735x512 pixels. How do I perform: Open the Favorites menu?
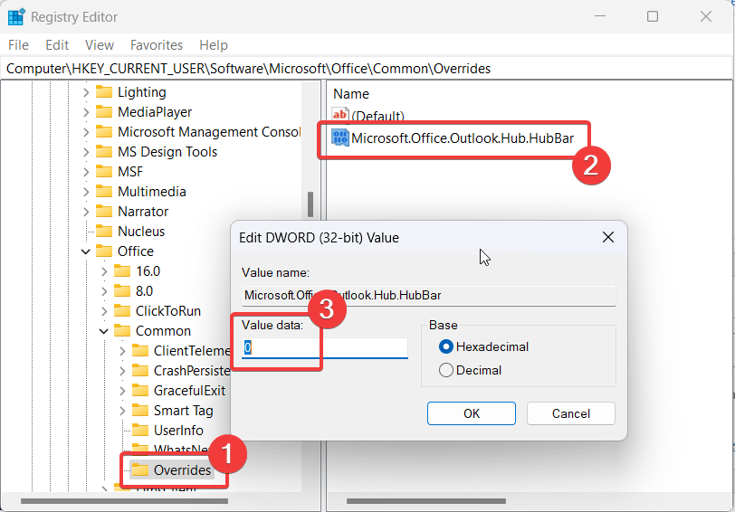coord(156,45)
